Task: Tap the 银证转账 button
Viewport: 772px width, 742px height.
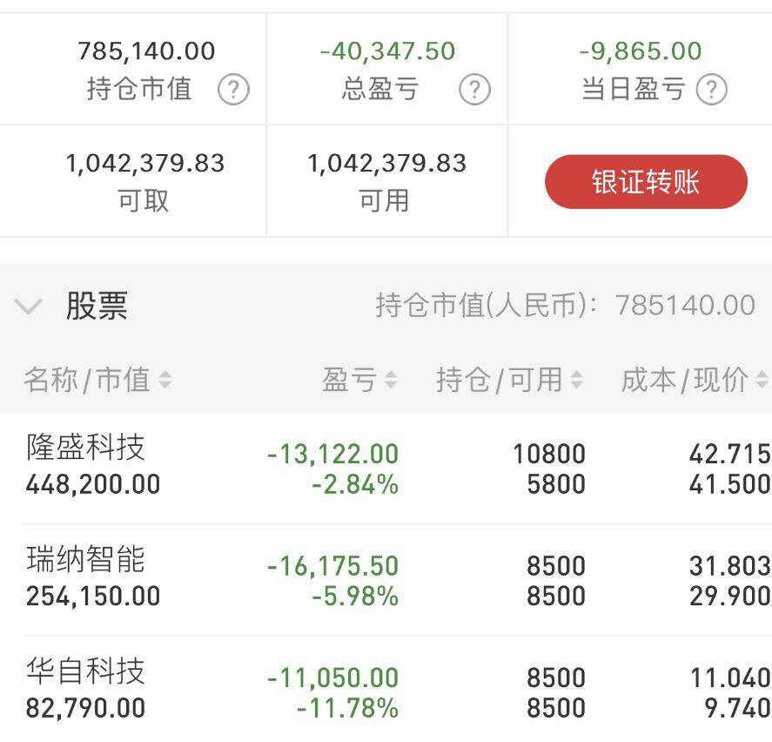Action: coord(646,182)
